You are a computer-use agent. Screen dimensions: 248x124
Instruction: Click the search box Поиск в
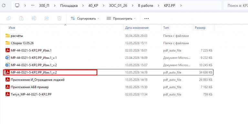click(236, 5)
